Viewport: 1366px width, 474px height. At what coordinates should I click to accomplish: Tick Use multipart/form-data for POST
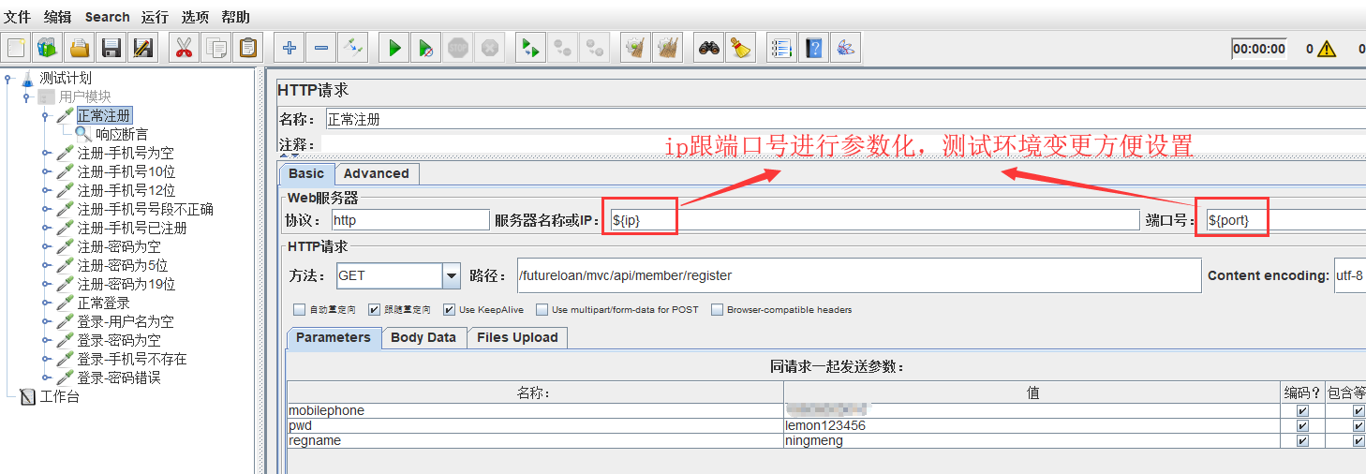[542, 310]
